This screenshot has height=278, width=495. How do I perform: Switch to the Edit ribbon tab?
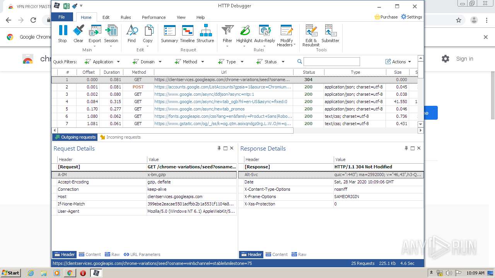point(106,17)
